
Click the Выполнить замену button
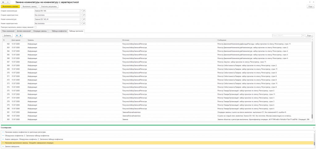pos(29,7)
